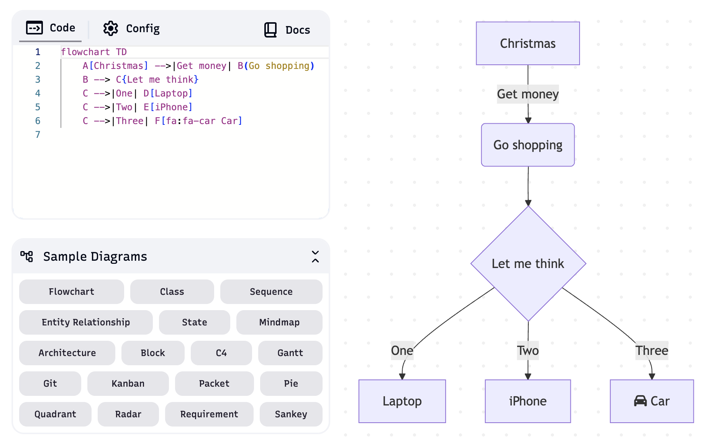This screenshot has width=711, height=438.
Task: Choose the Git sample diagram
Action: 50,384
